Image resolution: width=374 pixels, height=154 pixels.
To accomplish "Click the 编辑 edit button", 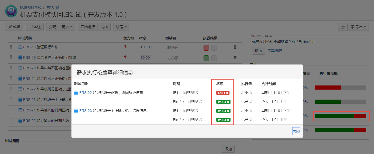I will coord(14,27).
